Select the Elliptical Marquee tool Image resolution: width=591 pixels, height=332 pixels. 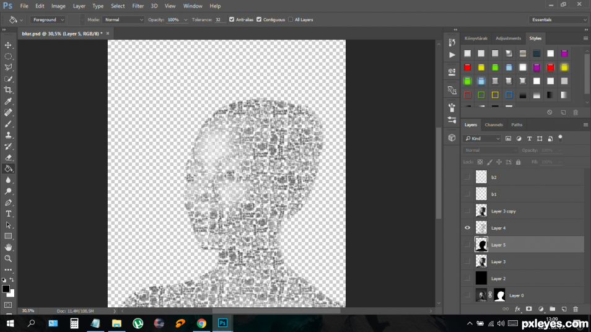click(8, 56)
